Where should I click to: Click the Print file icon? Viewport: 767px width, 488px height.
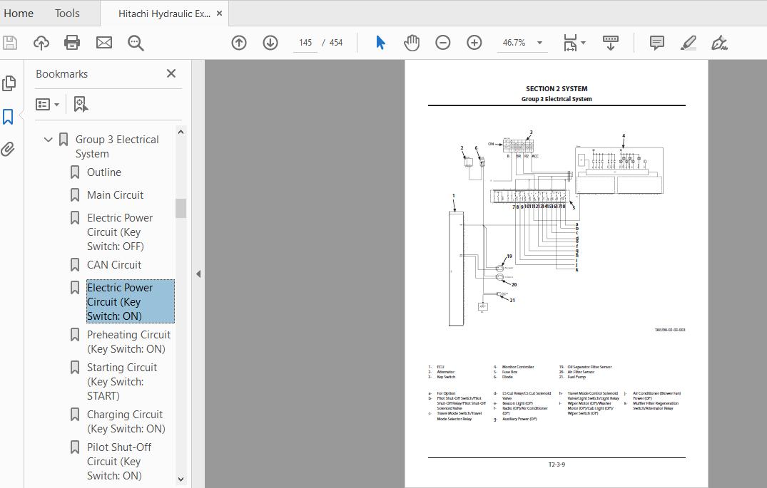coord(72,43)
